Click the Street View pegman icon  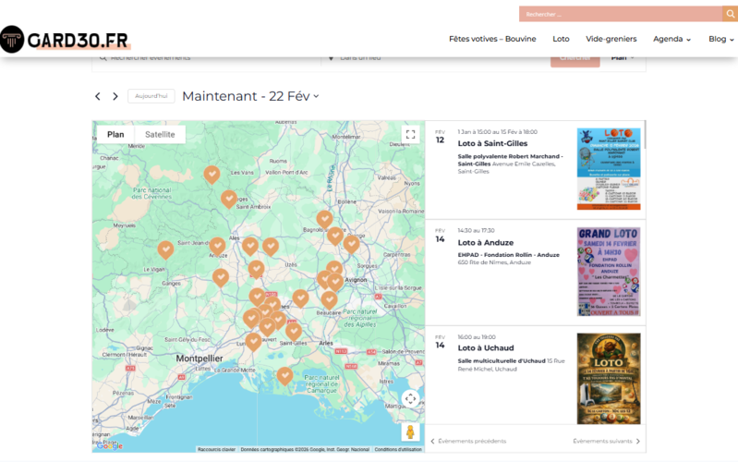pyautogui.click(x=410, y=432)
